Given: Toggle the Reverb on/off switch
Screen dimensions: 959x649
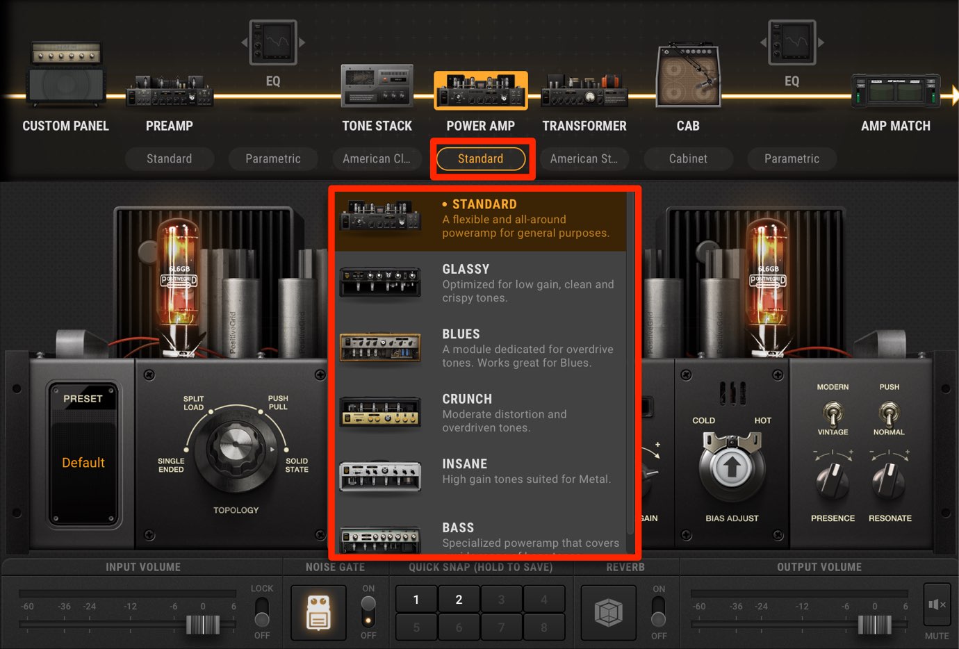Looking at the screenshot, I should point(659,612).
